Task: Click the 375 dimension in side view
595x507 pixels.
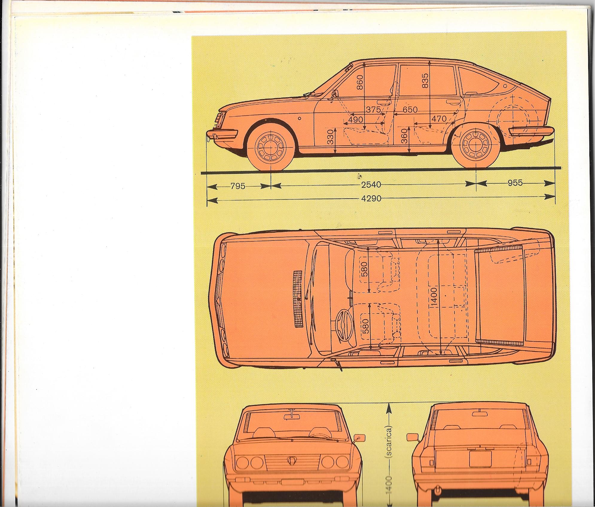Action: pos(373,110)
